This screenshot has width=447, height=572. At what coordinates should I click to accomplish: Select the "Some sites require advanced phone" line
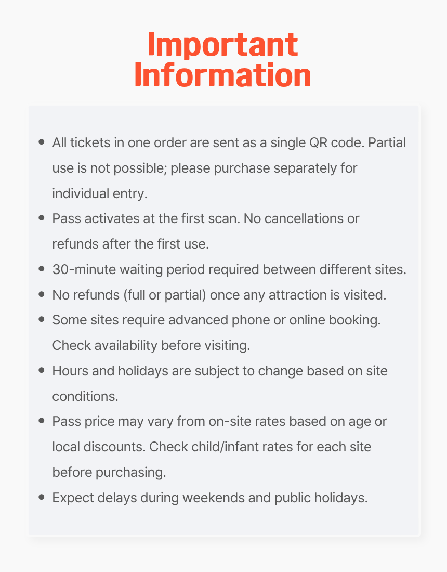(216, 320)
